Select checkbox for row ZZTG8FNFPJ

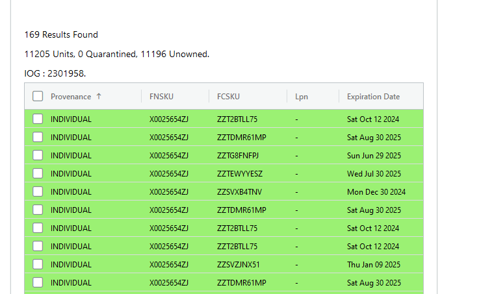[x=38, y=155]
